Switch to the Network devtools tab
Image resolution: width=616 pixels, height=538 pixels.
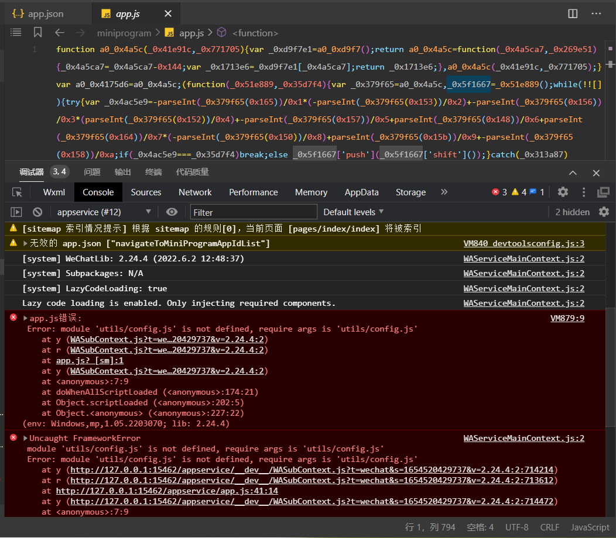(195, 192)
